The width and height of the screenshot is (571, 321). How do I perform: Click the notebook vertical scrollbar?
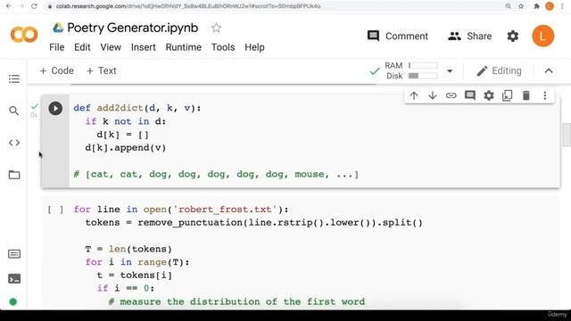pos(567,135)
